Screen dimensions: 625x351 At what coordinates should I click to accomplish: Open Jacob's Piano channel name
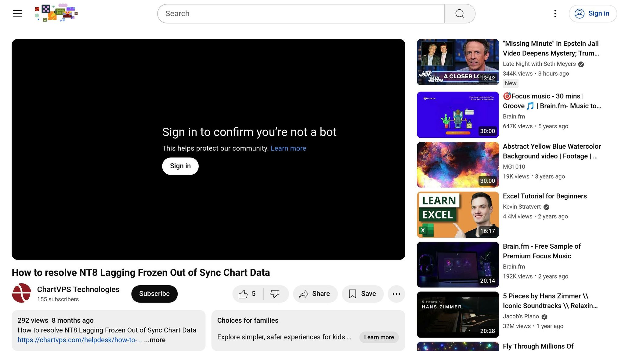pyautogui.click(x=521, y=317)
